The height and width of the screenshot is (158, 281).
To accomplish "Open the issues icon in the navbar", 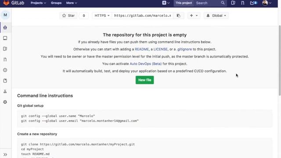I will pyautogui.click(x=233, y=3).
